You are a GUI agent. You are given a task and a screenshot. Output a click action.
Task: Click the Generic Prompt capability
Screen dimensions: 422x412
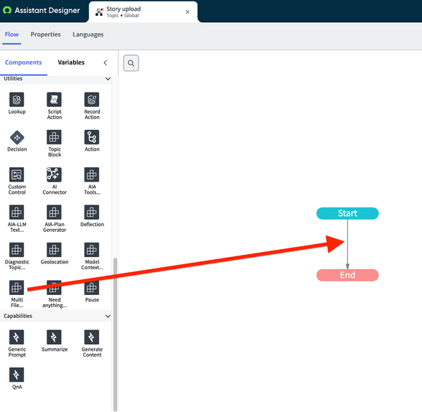(17, 343)
